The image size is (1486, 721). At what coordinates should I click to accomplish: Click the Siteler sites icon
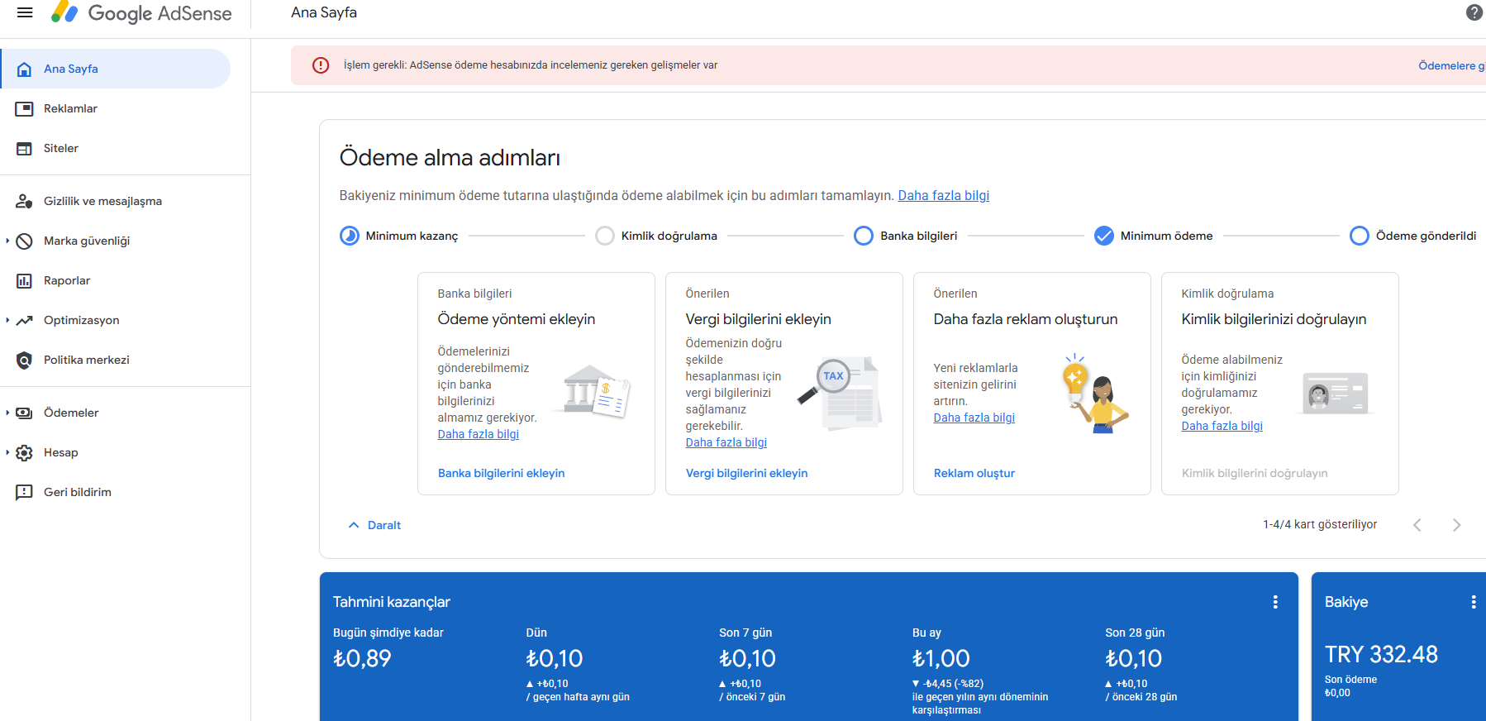tap(25, 149)
